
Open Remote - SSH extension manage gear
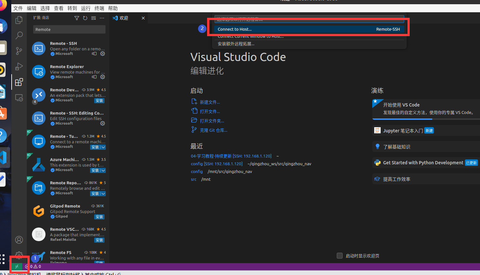[x=103, y=54]
